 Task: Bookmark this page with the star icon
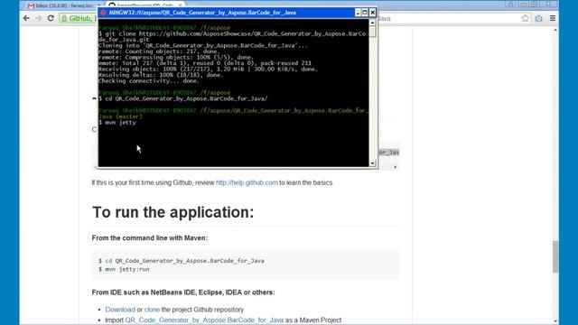click(x=525, y=18)
